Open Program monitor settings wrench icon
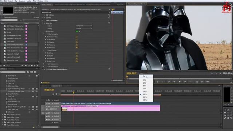The width and height of the screenshot is (233, 131). (220, 73)
